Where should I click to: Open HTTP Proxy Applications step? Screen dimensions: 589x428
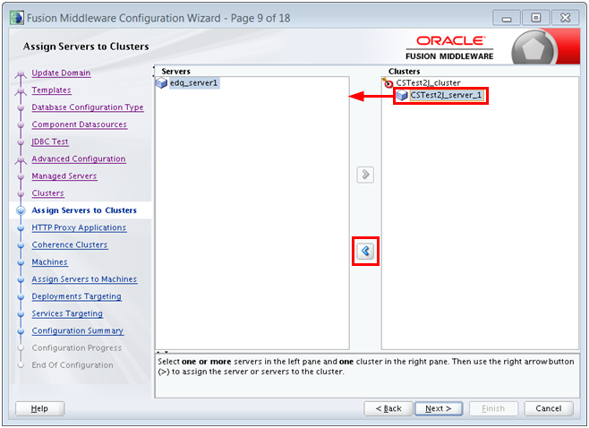click(x=79, y=227)
